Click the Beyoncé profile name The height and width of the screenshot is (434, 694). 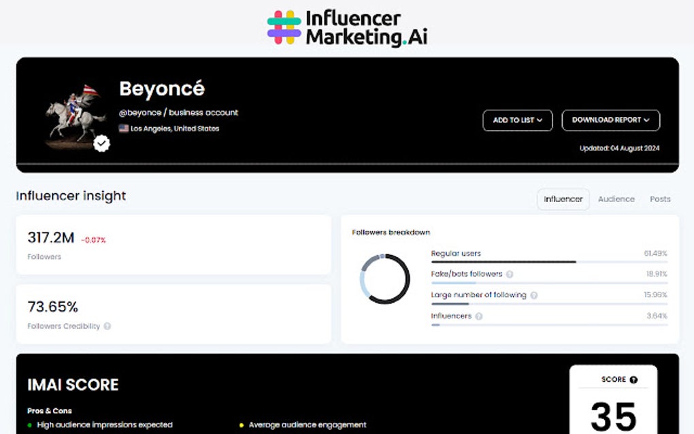(162, 89)
